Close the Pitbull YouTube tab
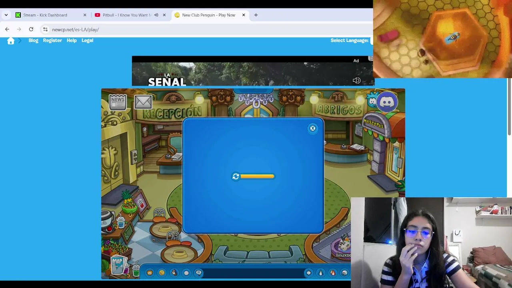This screenshot has width=512, height=288. click(164, 15)
